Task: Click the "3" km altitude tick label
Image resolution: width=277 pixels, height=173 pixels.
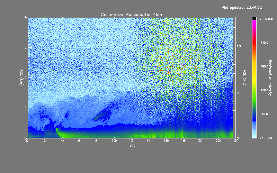Action: click(x=26, y=47)
